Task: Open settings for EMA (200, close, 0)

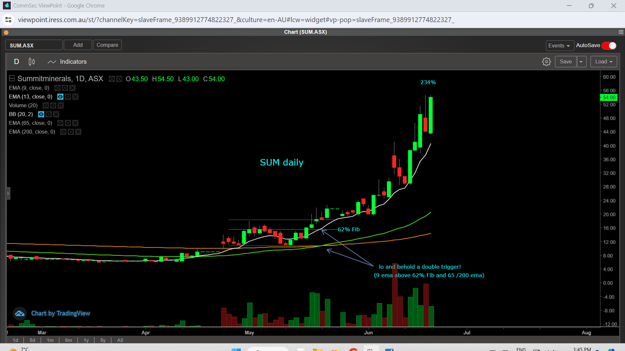Action: pyautogui.click(x=71, y=132)
